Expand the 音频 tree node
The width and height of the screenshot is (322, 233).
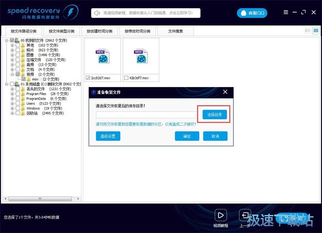click(12, 65)
